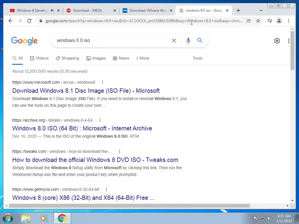Open Windows 8 (core) X86 and X64 result
The height and width of the screenshot is (224, 299).
click(83, 198)
